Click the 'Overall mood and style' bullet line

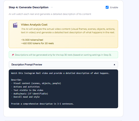point(25,97)
